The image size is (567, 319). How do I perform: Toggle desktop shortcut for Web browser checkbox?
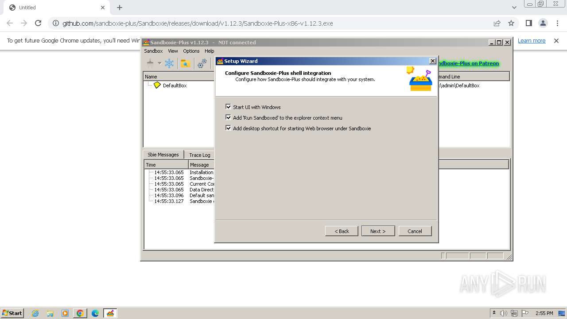coord(228,128)
